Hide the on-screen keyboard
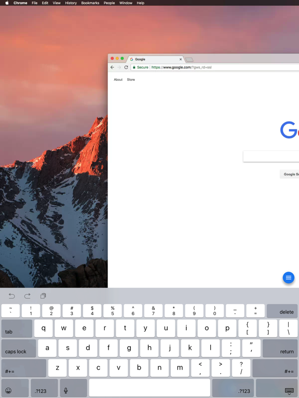 pyautogui.click(x=277, y=388)
